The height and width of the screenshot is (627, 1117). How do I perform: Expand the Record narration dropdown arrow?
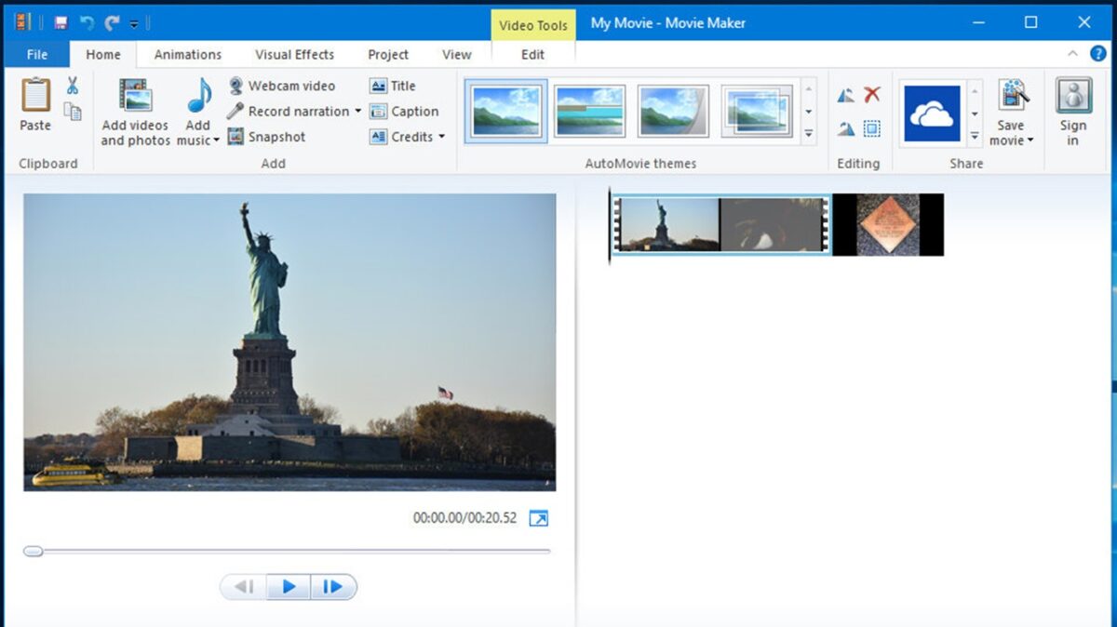pyautogui.click(x=358, y=112)
